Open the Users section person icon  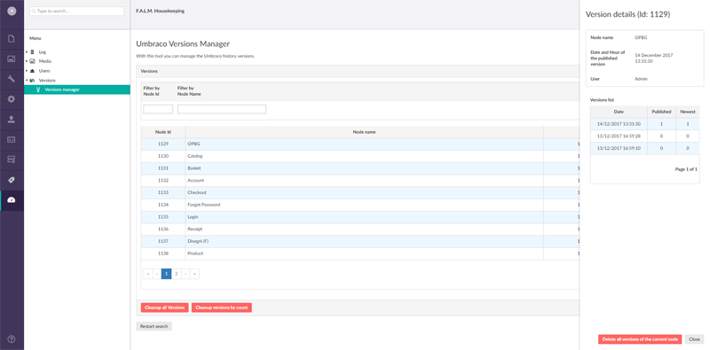(12, 120)
